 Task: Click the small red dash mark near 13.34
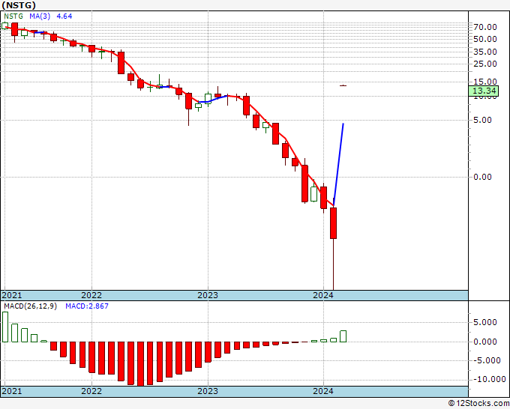pyautogui.click(x=343, y=85)
